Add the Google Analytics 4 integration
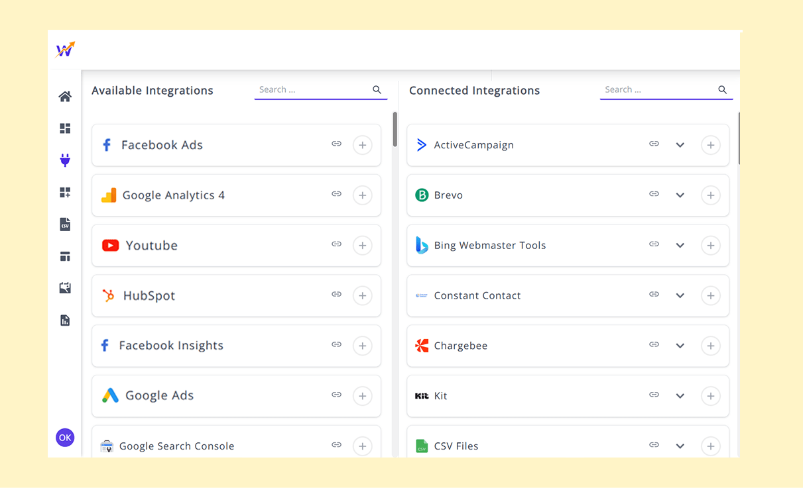The image size is (803, 488). 362,195
